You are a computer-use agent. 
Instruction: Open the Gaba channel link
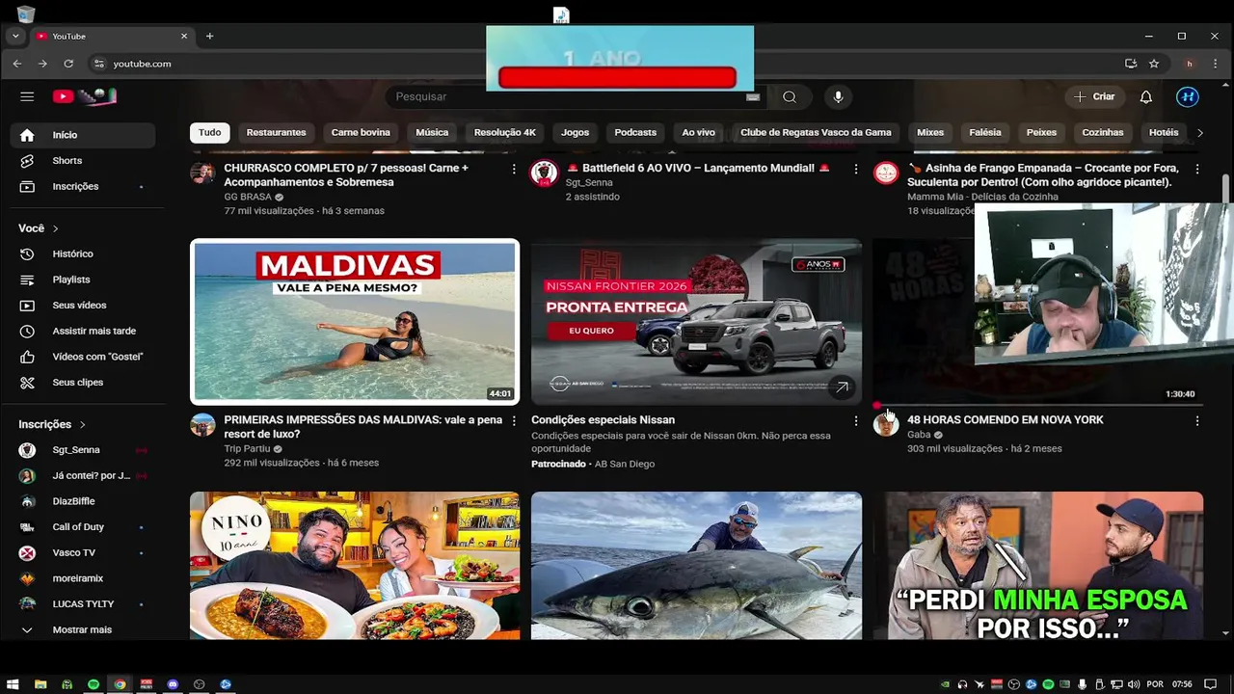pyautogui.click(x=919, y=435)
